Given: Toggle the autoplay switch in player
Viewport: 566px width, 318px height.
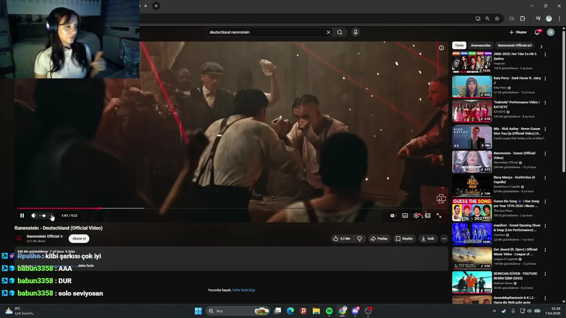Looking at the screenshot, I should click(392, 216).
